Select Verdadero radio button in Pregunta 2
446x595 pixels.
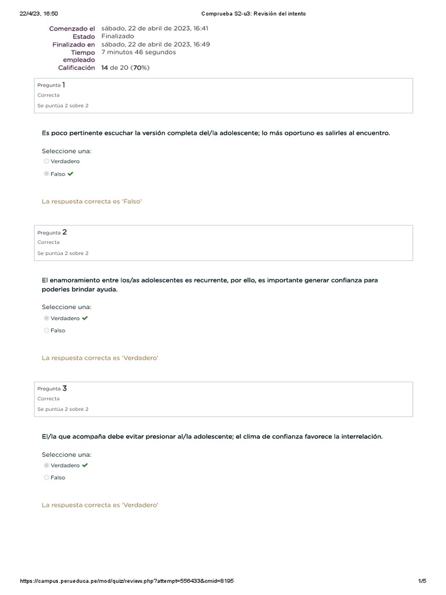[46, 318]
